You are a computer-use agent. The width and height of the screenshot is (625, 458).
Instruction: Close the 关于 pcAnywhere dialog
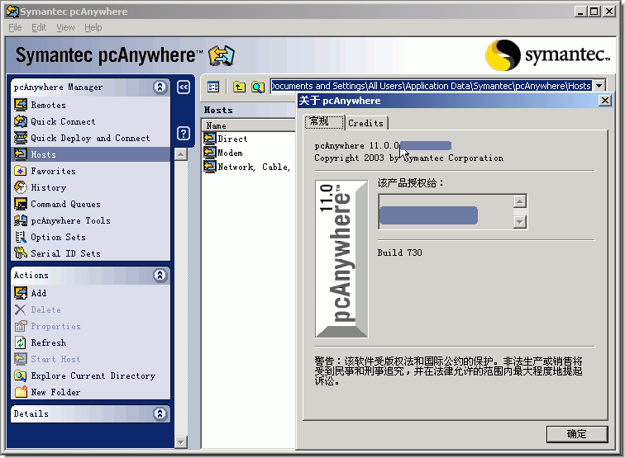[604, 101]
